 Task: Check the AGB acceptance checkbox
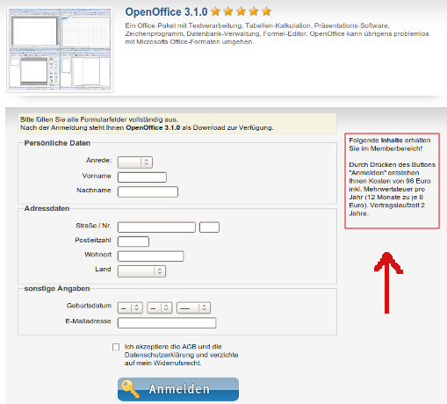tap(116, 347)
